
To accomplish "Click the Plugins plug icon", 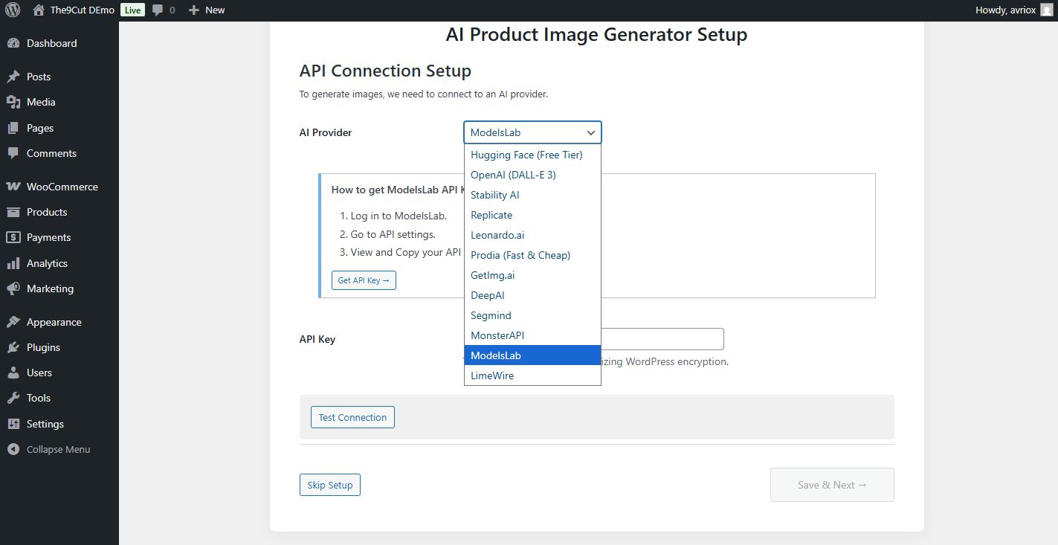I will pos(13,347).
